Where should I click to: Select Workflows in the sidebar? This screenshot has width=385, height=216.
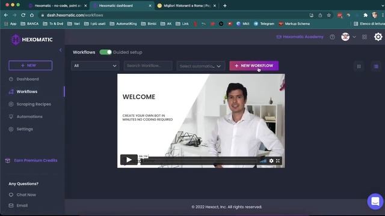tap(27, 92)
